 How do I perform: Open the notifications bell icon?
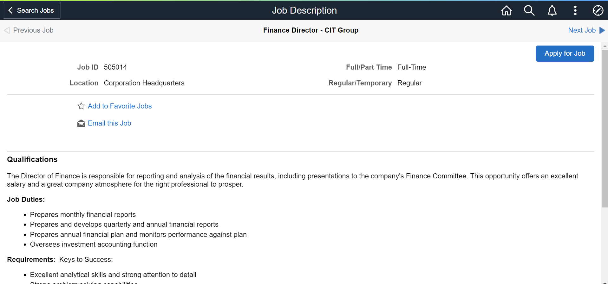(x=552, y=10)
